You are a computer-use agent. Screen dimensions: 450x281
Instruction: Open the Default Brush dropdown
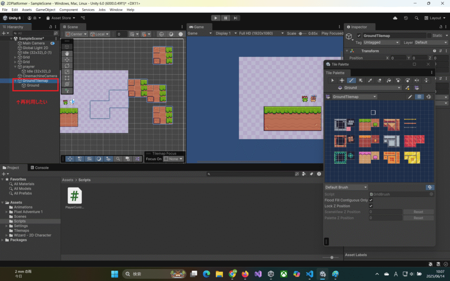click(346, 187)
